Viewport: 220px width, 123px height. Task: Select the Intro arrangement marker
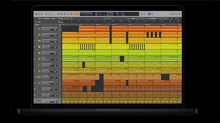pos(70,25)
